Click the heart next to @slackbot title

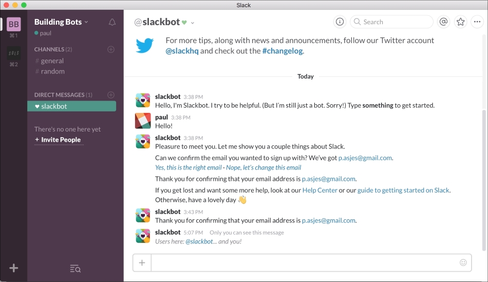point(184,23)
